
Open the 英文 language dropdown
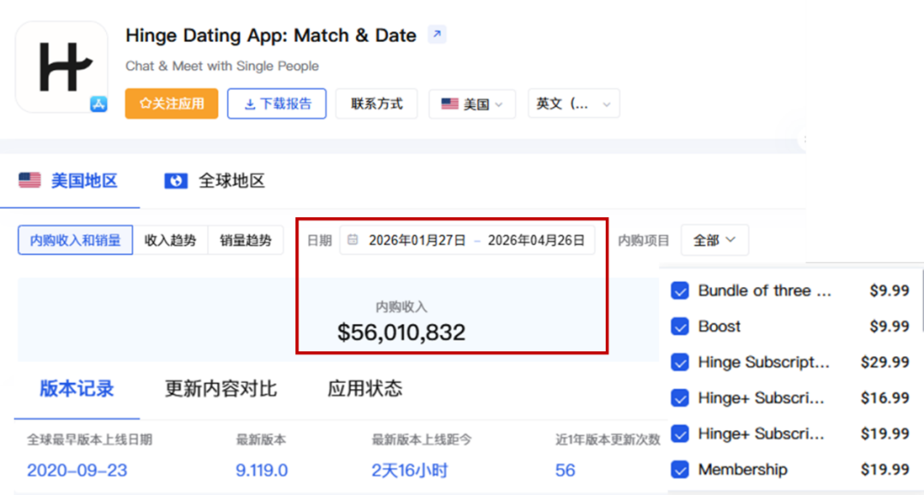(573, 103)
